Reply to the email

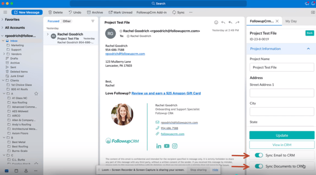click(x=223, y=22)
